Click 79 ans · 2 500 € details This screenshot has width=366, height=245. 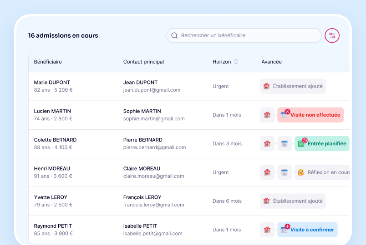[x=53, y=205]
